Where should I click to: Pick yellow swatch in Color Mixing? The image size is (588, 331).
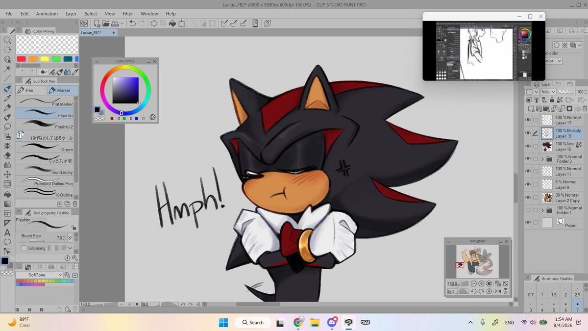45,59
